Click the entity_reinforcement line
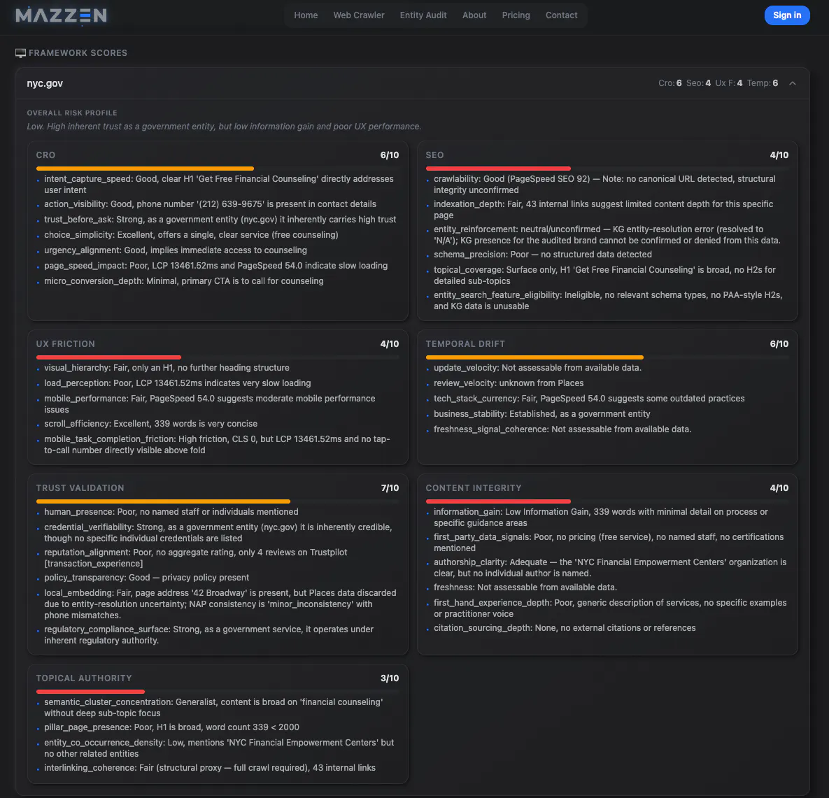This screenshot has height=798, width=829. (x=607, y=234)
